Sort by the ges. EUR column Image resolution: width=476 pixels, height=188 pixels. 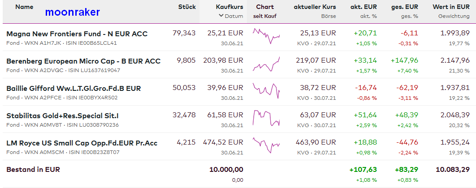point(404,7)
